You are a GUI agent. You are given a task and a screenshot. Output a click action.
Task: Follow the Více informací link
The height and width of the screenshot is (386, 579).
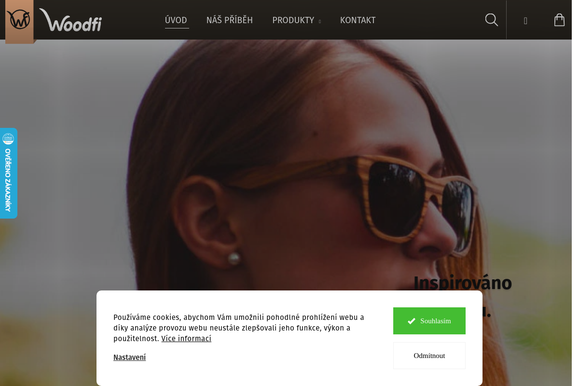pyautogui.click(x=186, y=339)
